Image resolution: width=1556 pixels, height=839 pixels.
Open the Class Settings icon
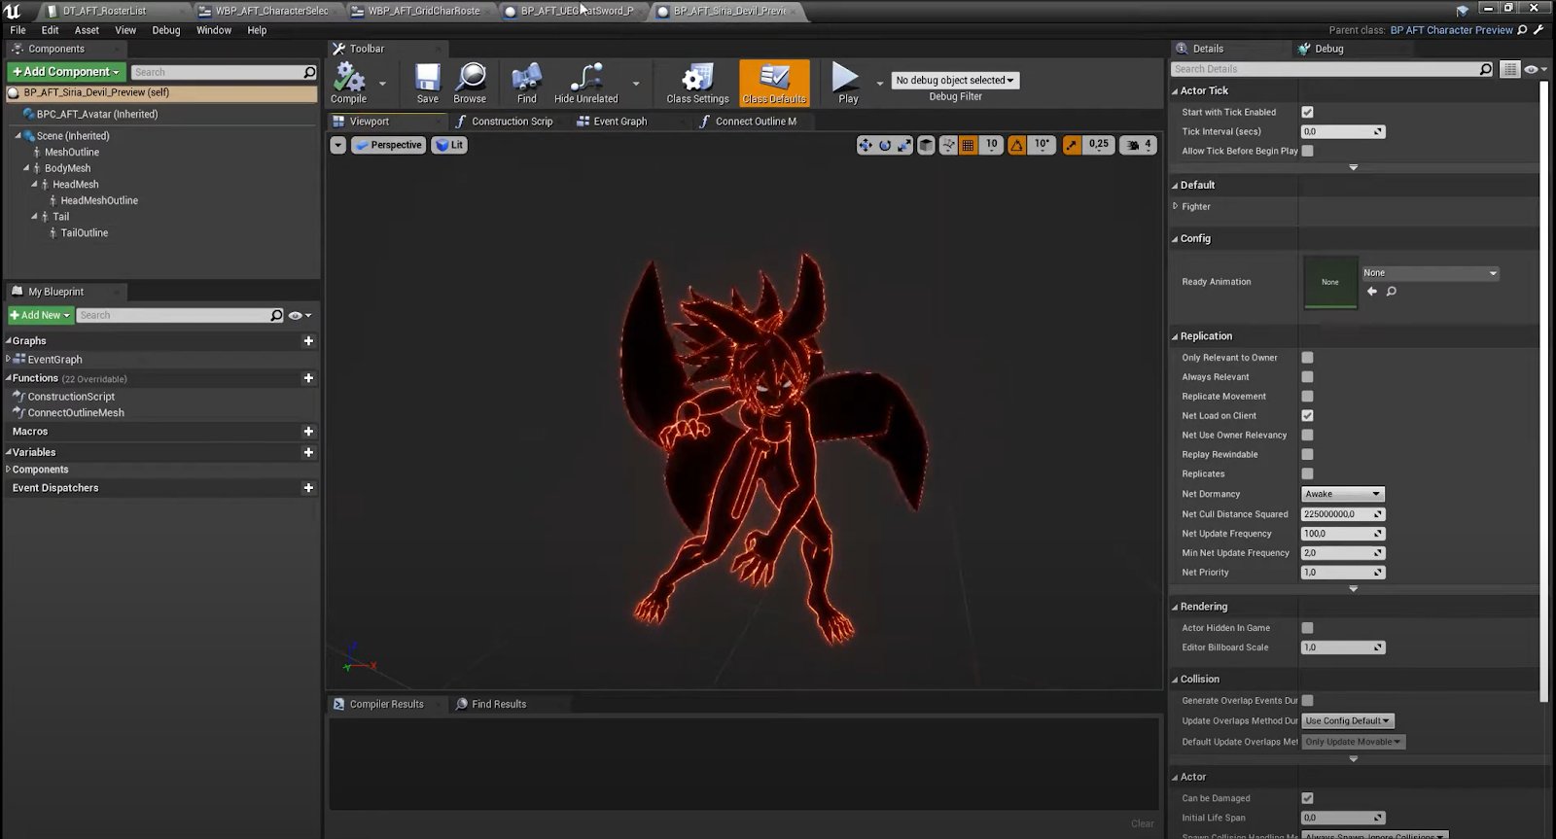(x=697, y=83)
